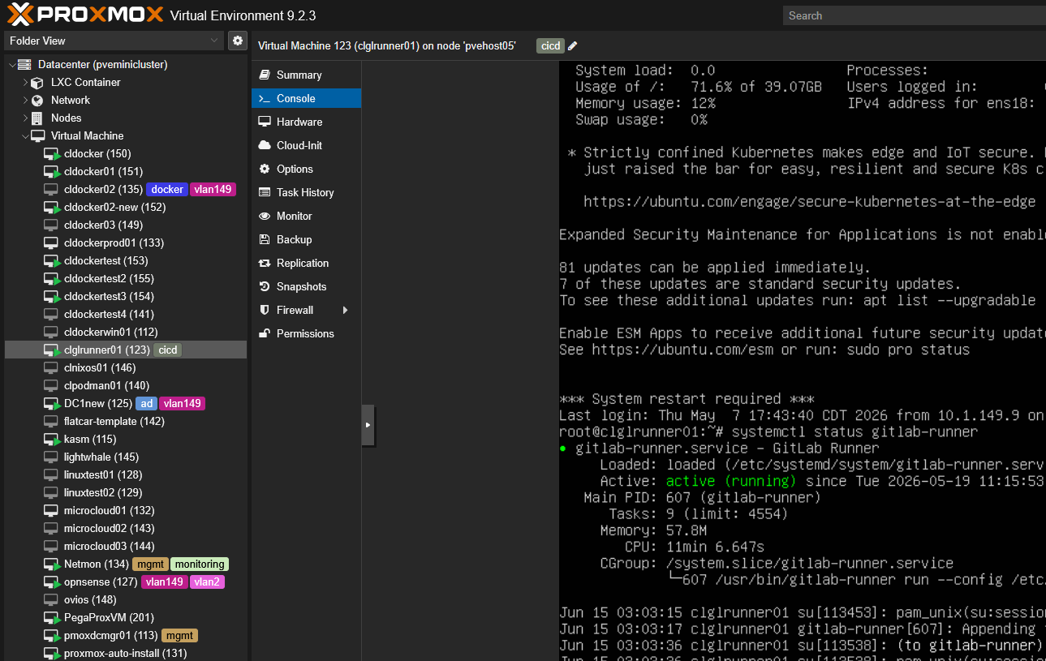Click the mgmt tag on Netmon
Screen dimensions: 1046x661
coord(150,564)
